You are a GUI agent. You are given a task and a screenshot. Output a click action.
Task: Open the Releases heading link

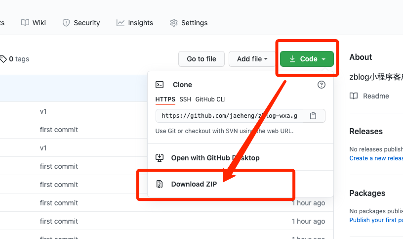(x=366, y=131)
